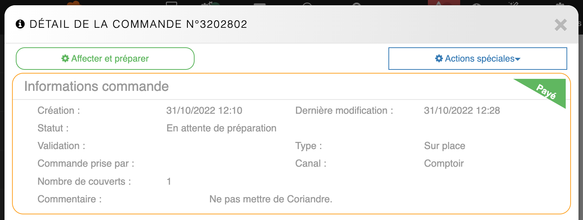Click the "Commande prise par" label
This screenshot has width=583, height=220.
86,164
